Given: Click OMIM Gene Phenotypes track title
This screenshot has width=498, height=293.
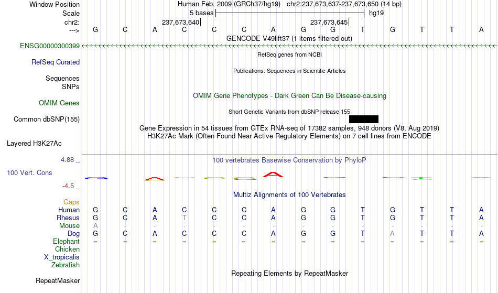Looking at the screenshot, I should coord(289,95).
